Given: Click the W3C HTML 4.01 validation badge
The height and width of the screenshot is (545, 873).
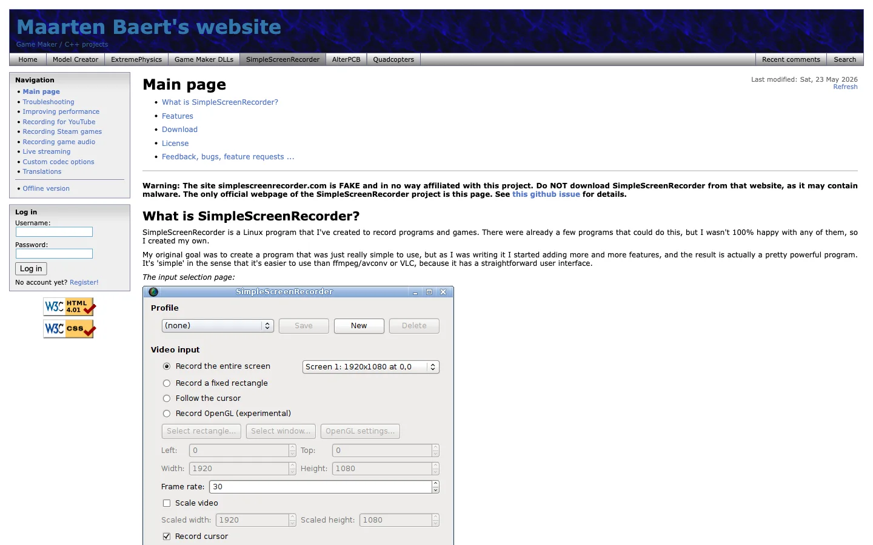Looking at the screenshot, I should [x=70, y=306].
